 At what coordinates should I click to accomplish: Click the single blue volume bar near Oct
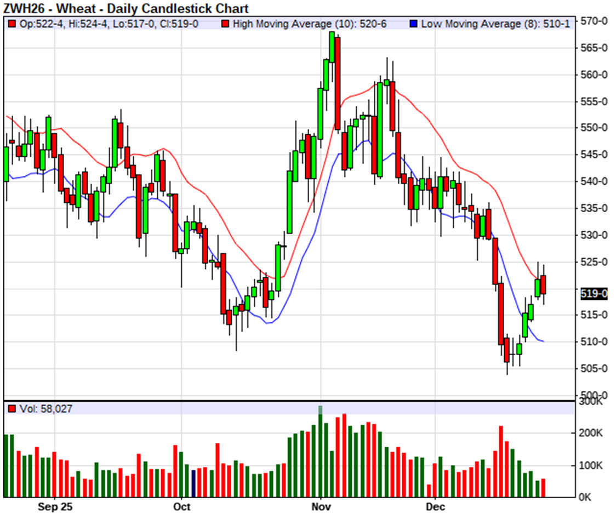tap(193, 483)
